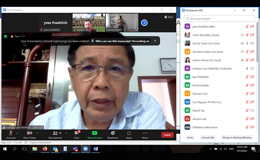The width and height of the screenshot is (260, 160).
Task: Click Daniel Tan's camera icon in list
Action: click(x=252, y=110)
